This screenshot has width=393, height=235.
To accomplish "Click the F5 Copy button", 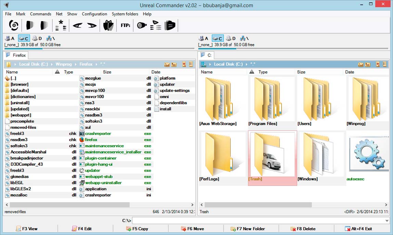I will click(x=137, y=229).
